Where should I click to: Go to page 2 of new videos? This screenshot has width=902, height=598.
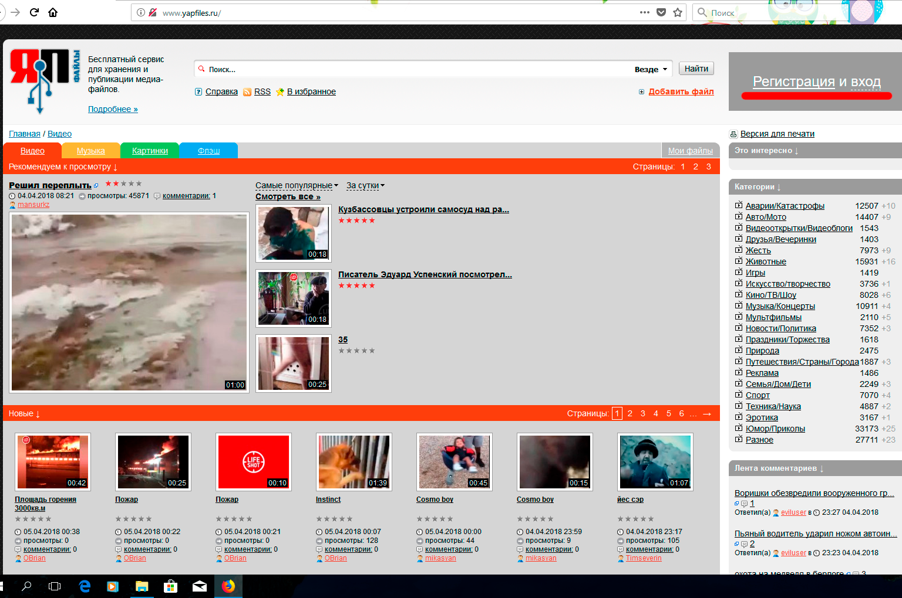click(630, 413)
